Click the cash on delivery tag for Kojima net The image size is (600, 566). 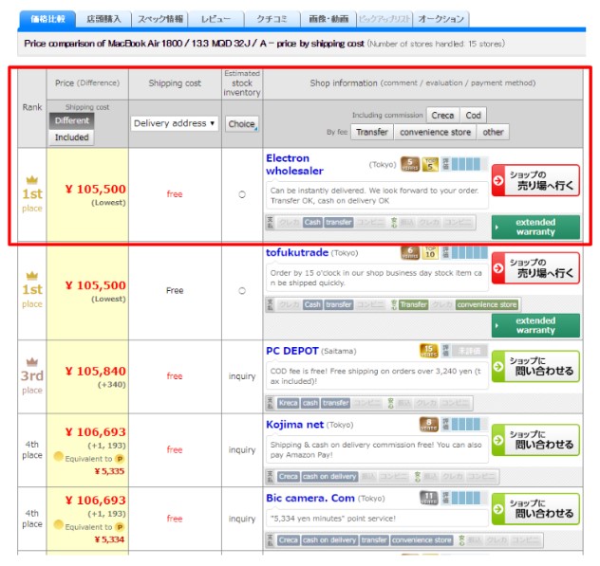pyautogui.click(x=329, y=477)
